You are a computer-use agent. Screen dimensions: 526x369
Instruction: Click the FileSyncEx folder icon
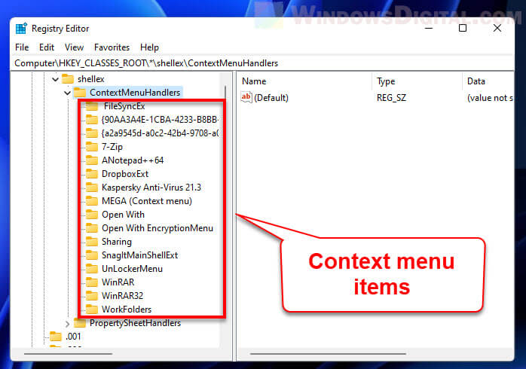[x=92, y=106]
